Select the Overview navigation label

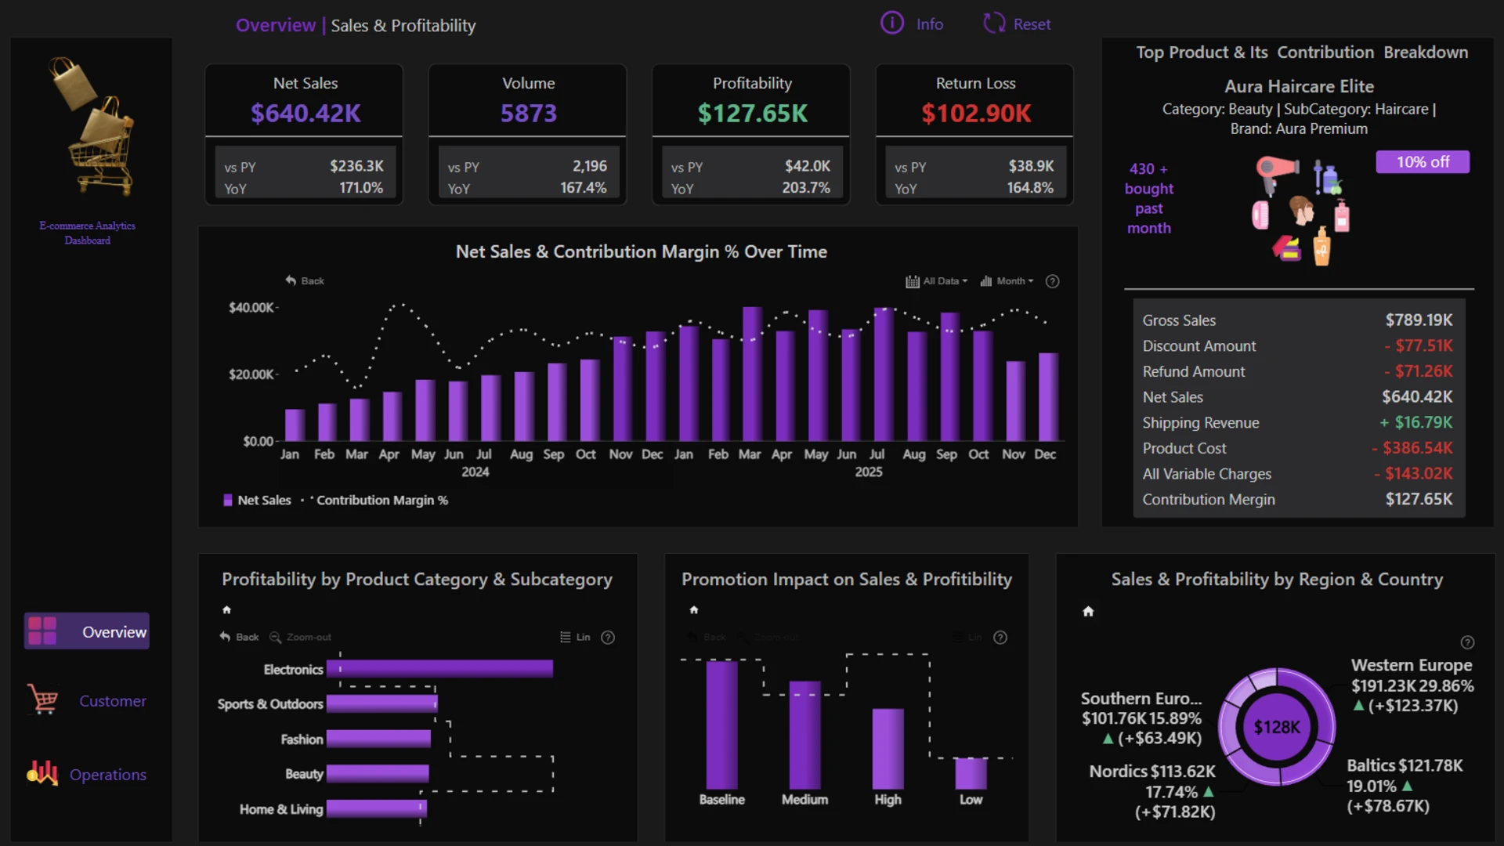(x=114, y=631)
